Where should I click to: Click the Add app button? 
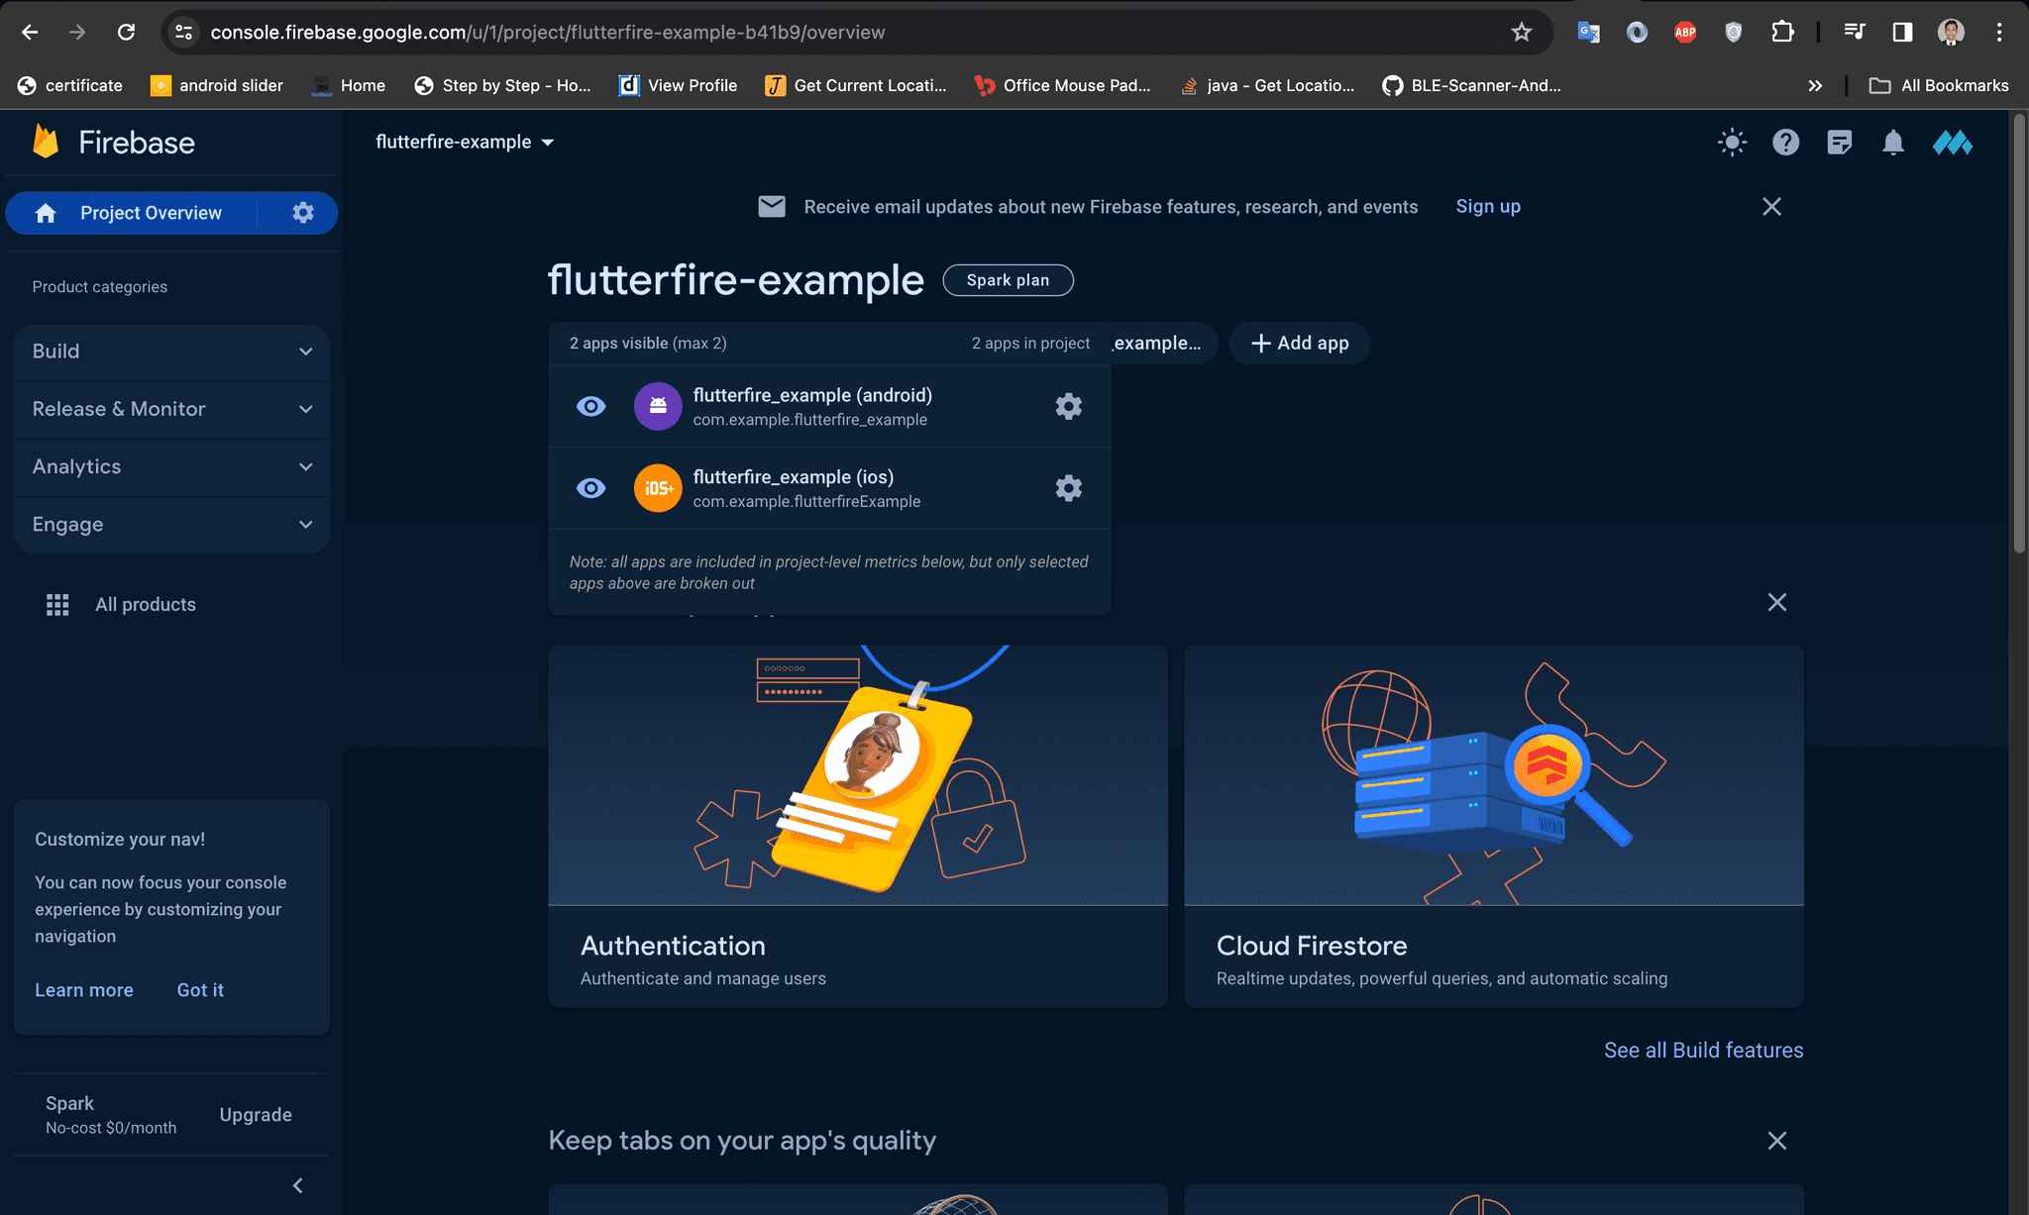click(1300, 343)
